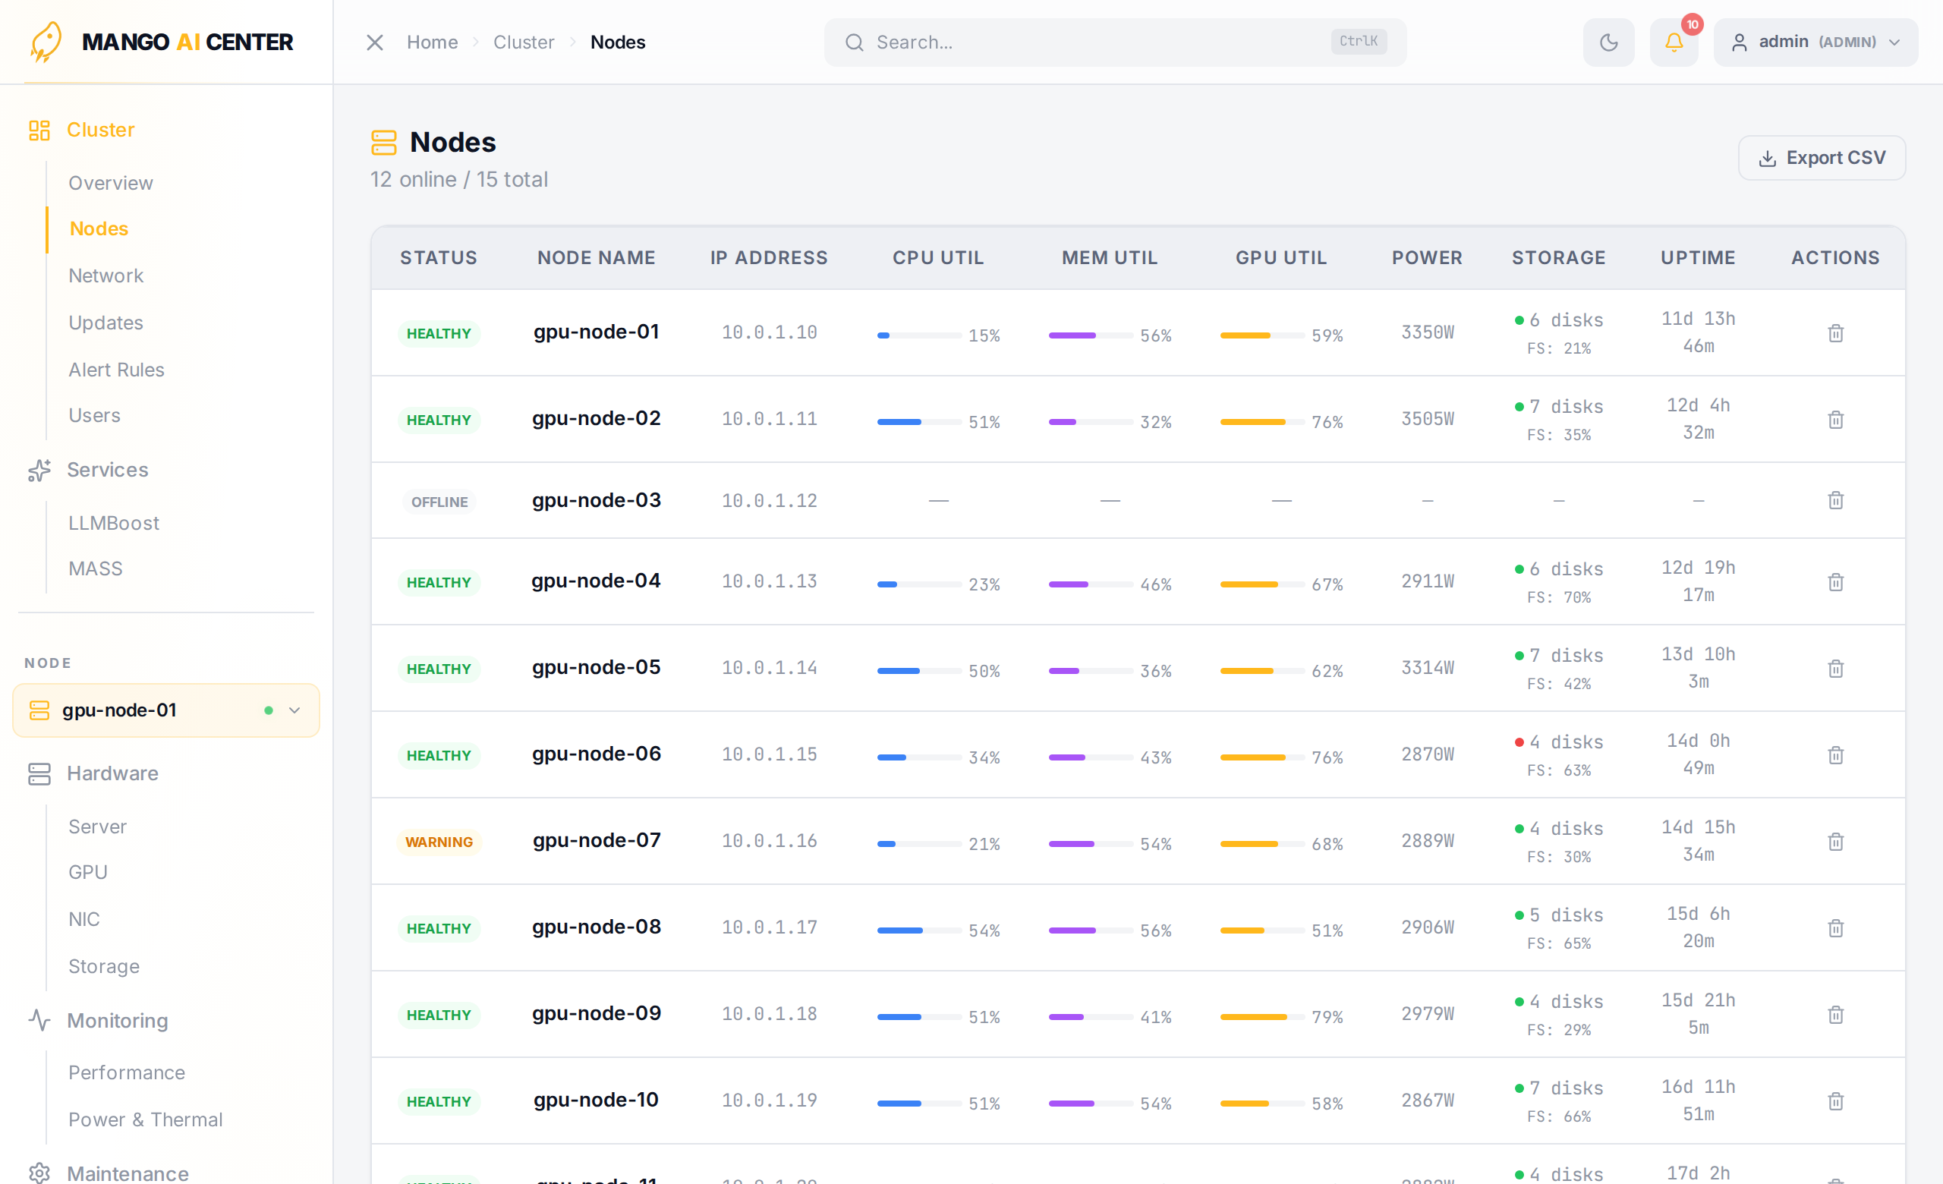Click the gpu-node-04 memory utilization bar
Image resolution: width=1943 pixels, height=1184 pixels.
pos(1091,585)
